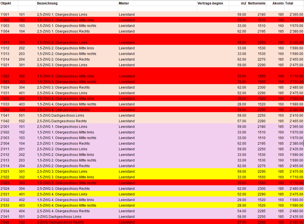Image resolution: width=304 pixels, height=224 pixels.
Task: Select the Leerstand cell in row 1'003
Action: pyautogui.click(x=127, y=26)
